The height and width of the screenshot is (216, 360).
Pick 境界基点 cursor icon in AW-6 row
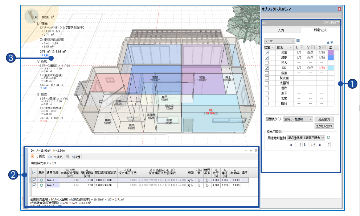pos(207,185)
